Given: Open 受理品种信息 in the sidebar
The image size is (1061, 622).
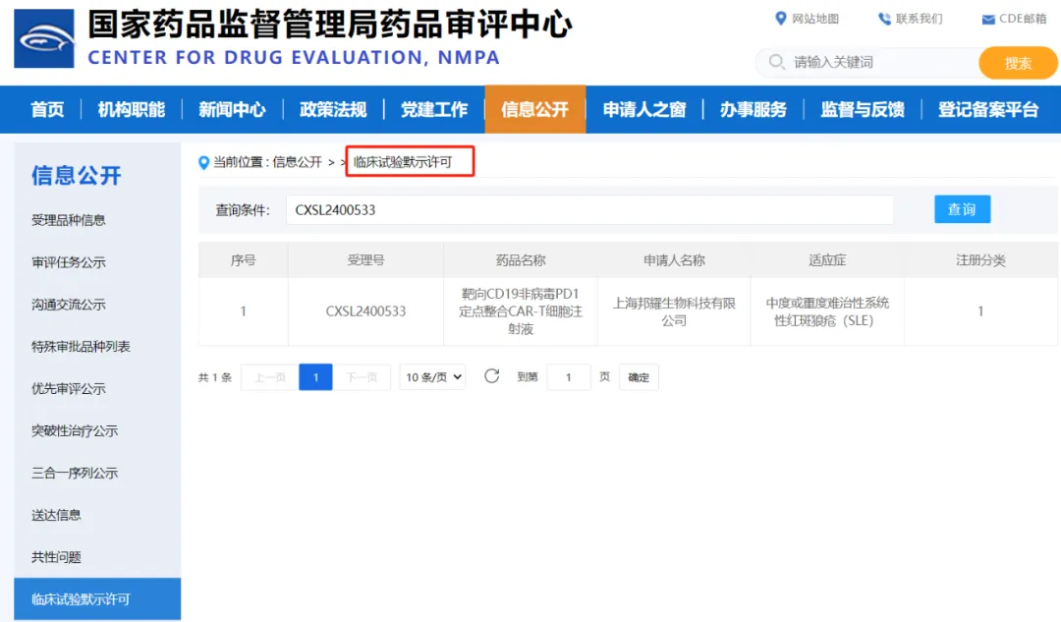Looking at the screenshot, I should click(x=69, y=220).
